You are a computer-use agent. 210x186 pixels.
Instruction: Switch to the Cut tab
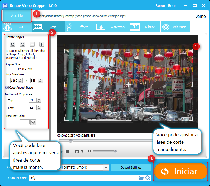coord(17,27)
